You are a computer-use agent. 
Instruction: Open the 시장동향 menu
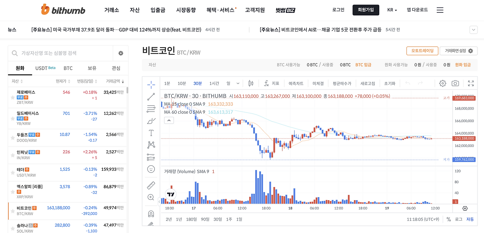[x=186, y=10]
